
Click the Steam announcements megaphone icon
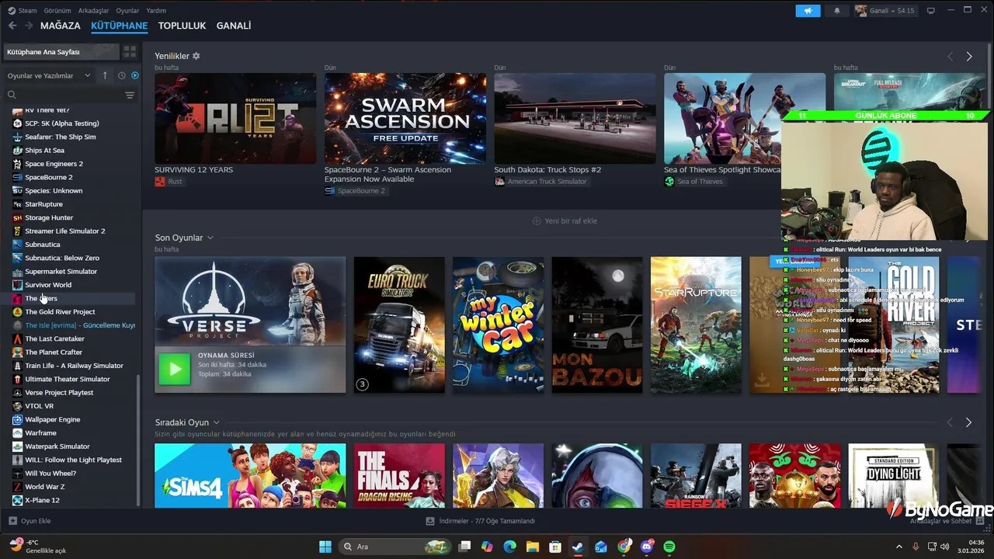click(x=808, y=11)
